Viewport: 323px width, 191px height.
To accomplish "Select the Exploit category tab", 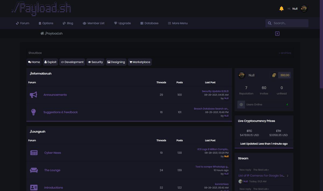I will coord(50,62).
